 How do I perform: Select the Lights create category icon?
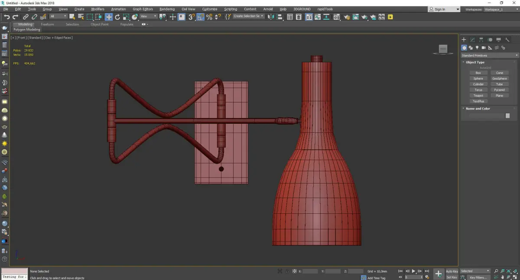click(x=477, y=48)
